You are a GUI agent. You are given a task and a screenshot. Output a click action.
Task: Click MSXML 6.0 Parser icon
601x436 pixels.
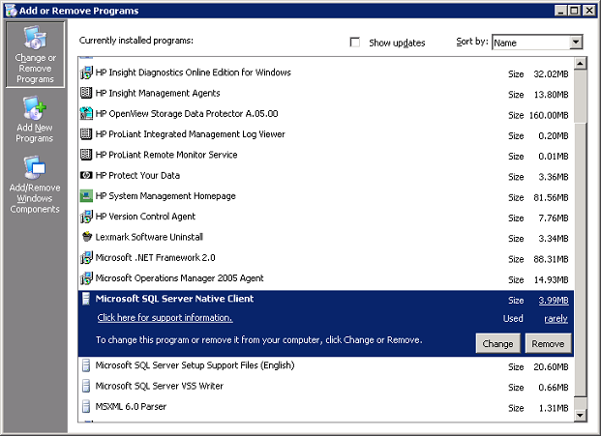pyautogui.click(x=86, y=407)
